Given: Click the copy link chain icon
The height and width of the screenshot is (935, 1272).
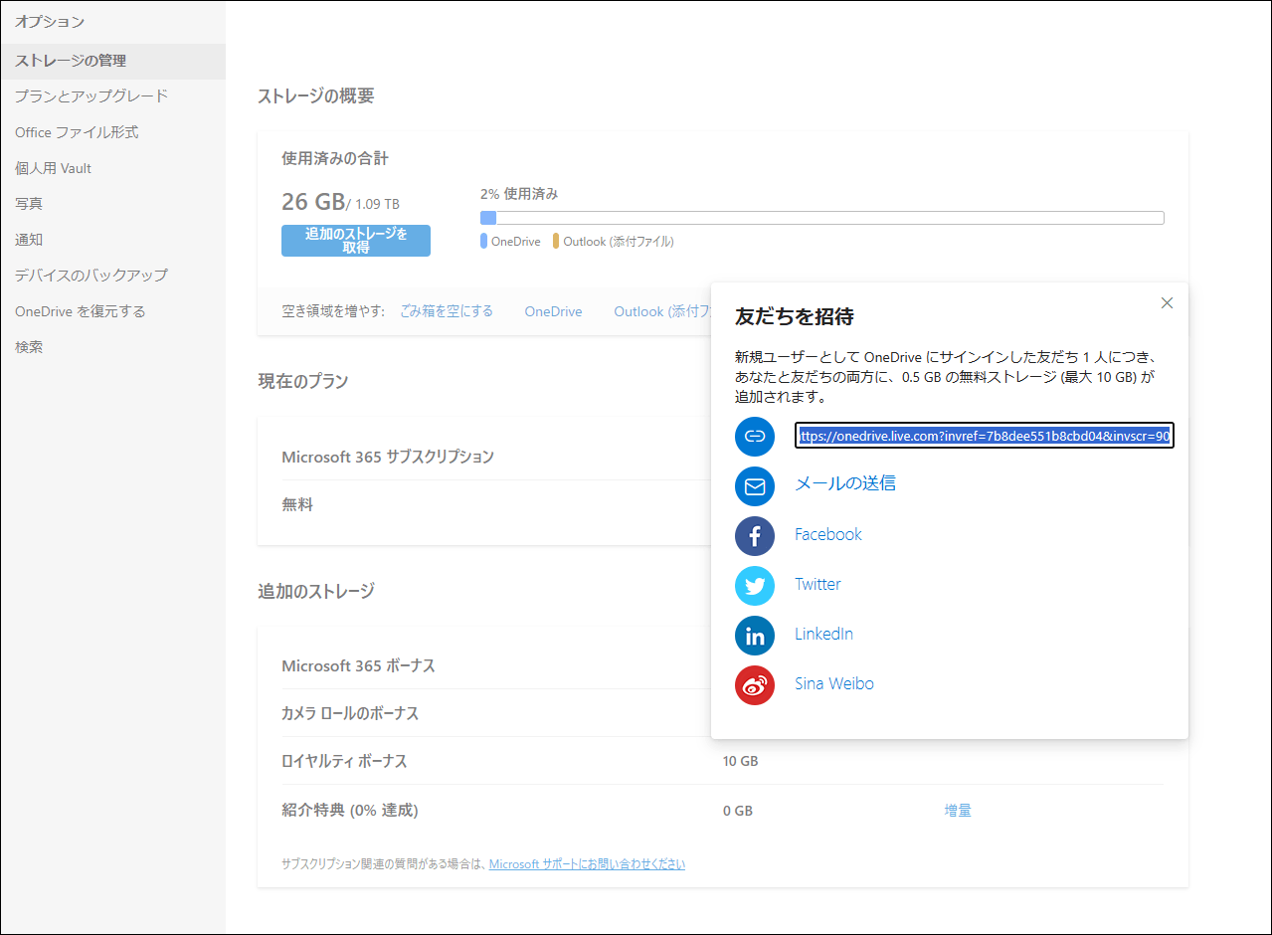Looking at the screenshot, I should (x=755, y=437).
